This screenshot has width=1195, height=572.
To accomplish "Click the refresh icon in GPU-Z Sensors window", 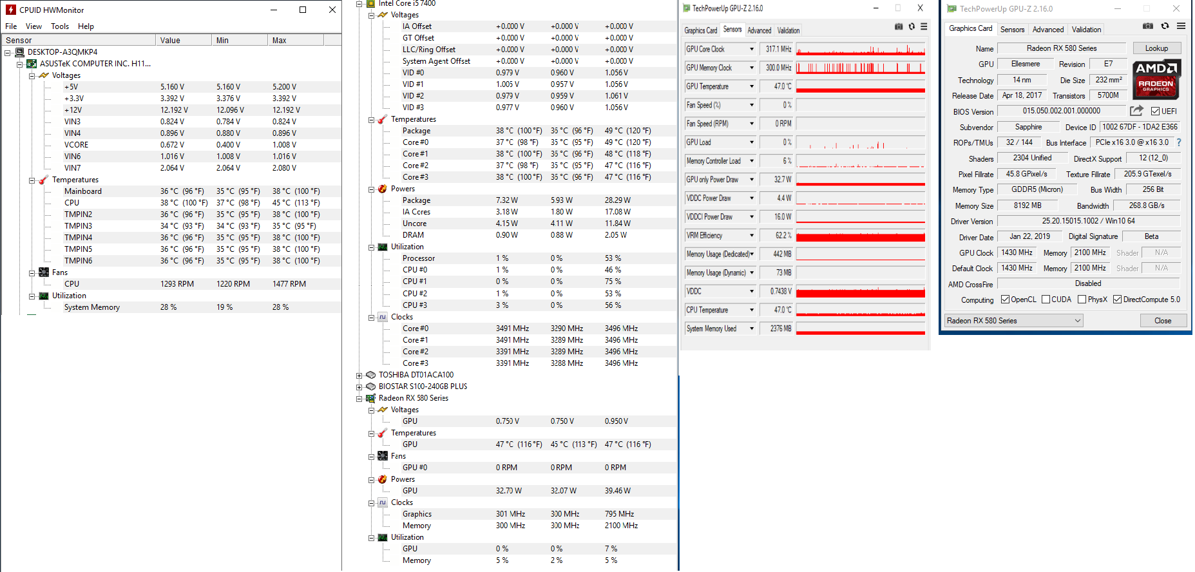I will 912,26.
